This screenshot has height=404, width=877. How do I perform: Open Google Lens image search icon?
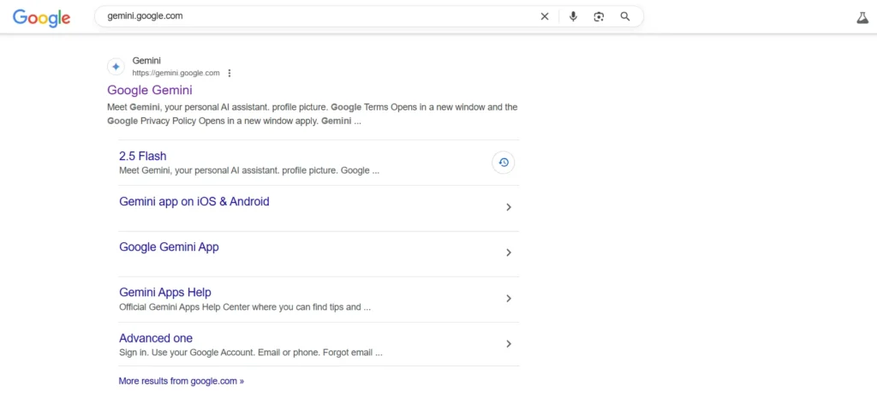[599, 17]
